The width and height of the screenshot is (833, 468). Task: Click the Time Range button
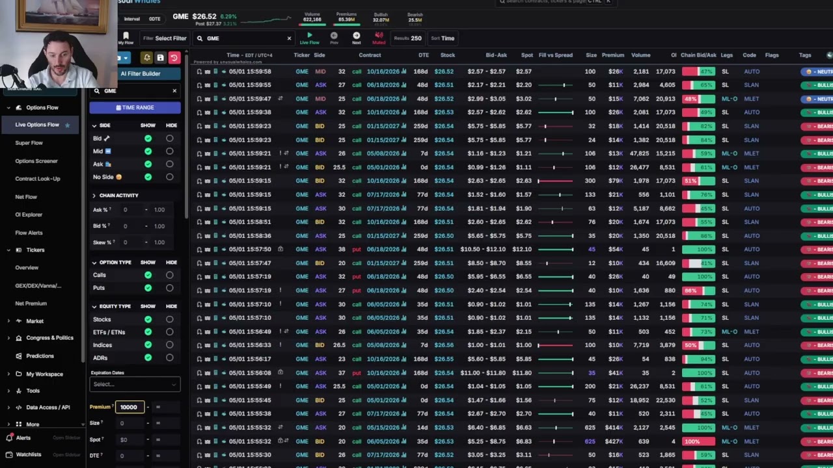(x=135, y=107)
